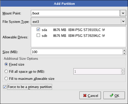Check the sdb drive checkbox

[38, 35]
